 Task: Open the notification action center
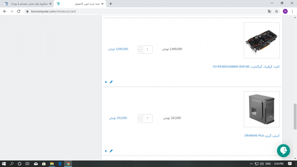coord(290,164)
